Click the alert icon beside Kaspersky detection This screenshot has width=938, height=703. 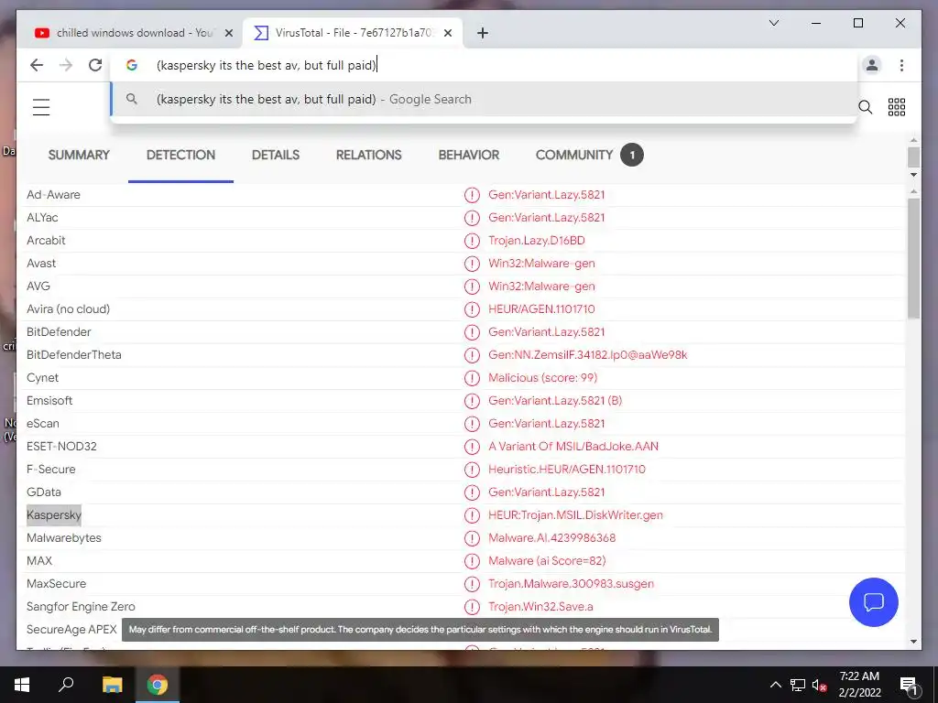pyautogui.click(x=472, y=515)
